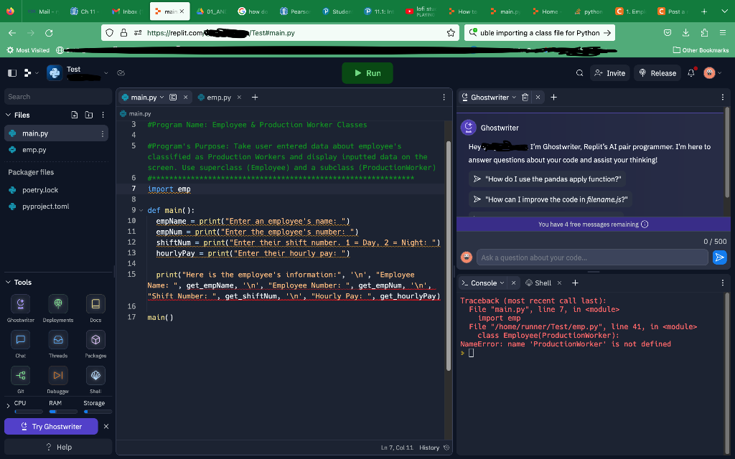The height and width of the screenshot is (459, 735).
Task: Open the Threads tool
Action: (x=57, y=339)
